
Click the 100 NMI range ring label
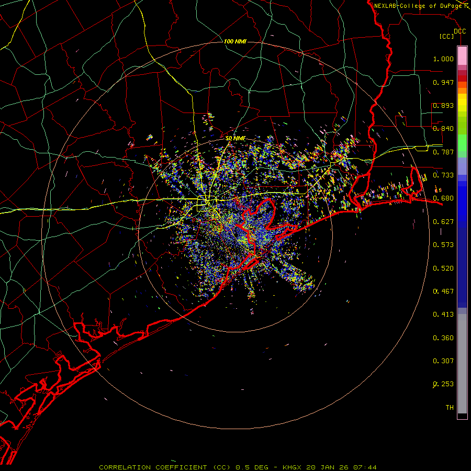(235, 41)
